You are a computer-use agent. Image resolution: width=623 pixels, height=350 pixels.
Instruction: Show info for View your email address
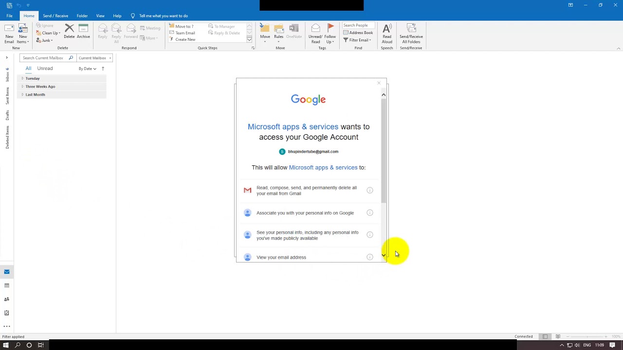tap(370, 257)
